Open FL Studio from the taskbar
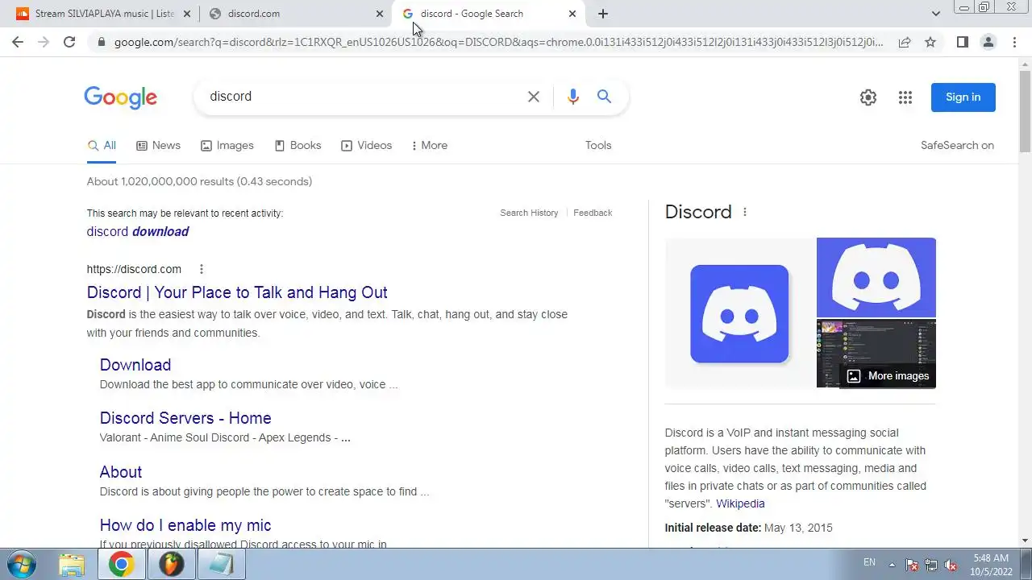This screenshot has width=1032, height=580. (x=171, y=565)
